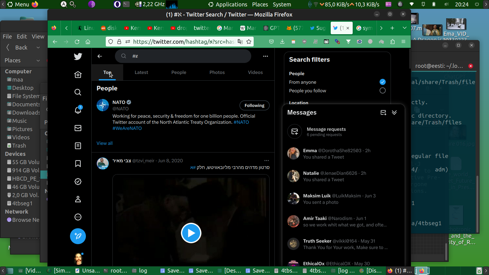The height and width of the screenshot is (275, 489).
Task: Switch to the GPT browser tab
Action: 272,28
